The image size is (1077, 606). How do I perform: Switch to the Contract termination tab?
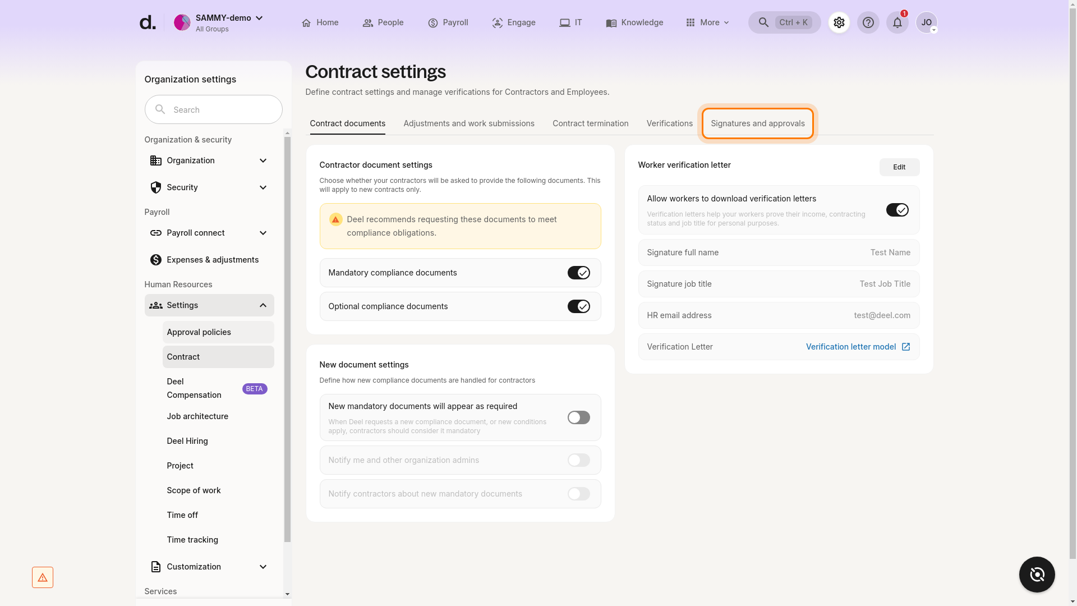coord(591,123)
